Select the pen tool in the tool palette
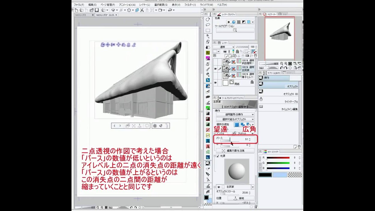375x211 pixels. click(208, 36)
